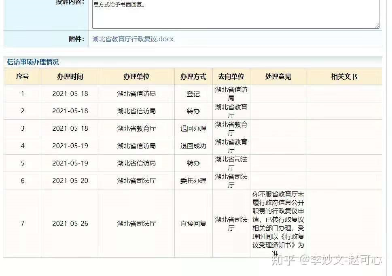Click the 去向单位 column header

tap(231, 76)
